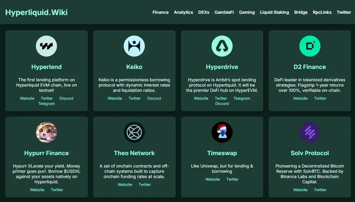This screenshot has width=355, height=202.
Task: Click the Solv Protocol logo icon
Action: tap(310, 132)
